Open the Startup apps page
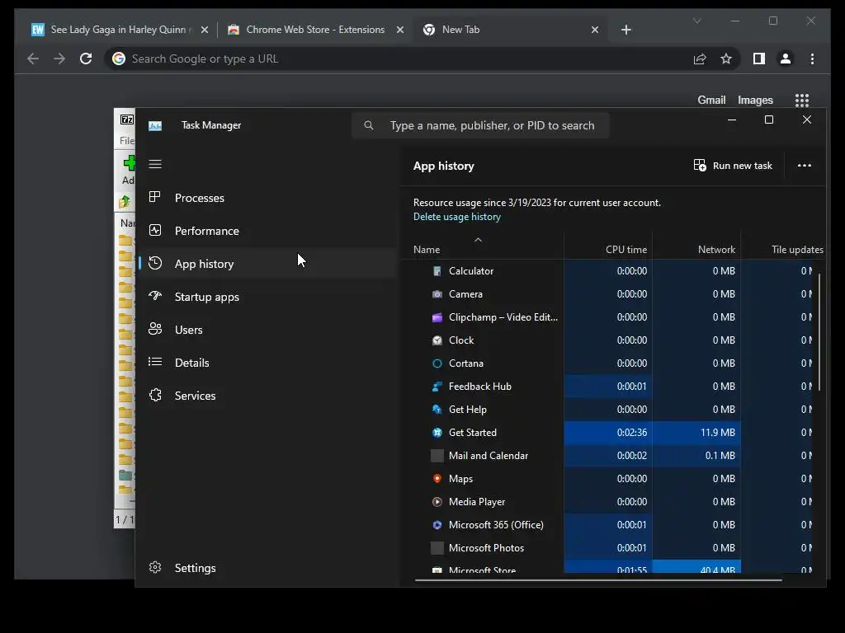The height and width of the screenshot is (633, 845). (268, 297)
